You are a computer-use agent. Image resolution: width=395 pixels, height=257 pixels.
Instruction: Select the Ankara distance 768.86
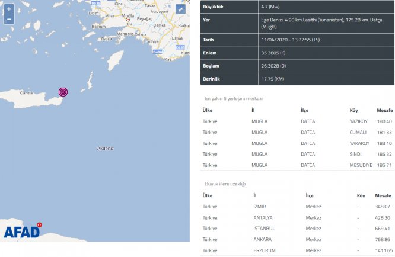[383, 240]
